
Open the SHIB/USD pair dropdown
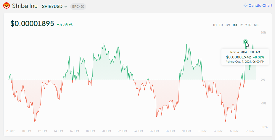[54, 7]
